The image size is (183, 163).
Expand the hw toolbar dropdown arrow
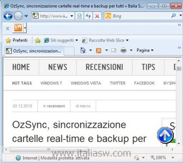click(x=25, y=28)
